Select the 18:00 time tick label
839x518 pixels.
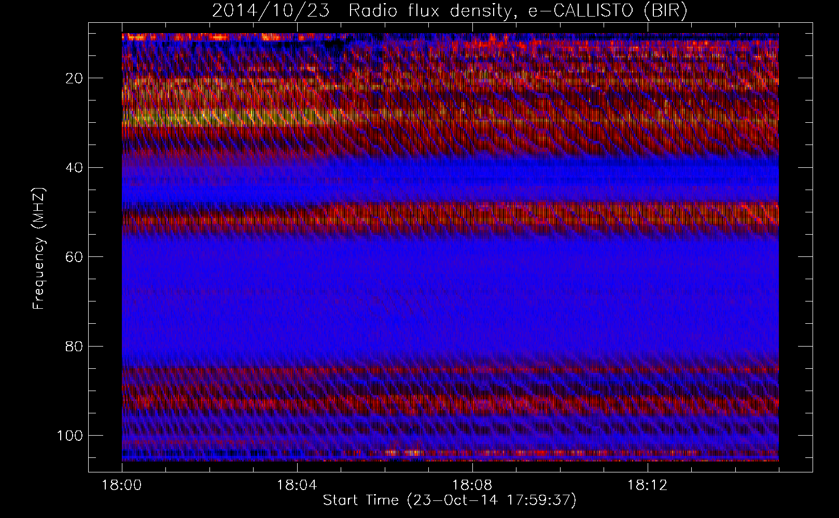tap(122, 485)
